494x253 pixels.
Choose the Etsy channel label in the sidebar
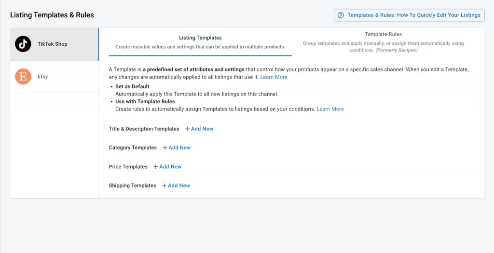tap(42, 77)
